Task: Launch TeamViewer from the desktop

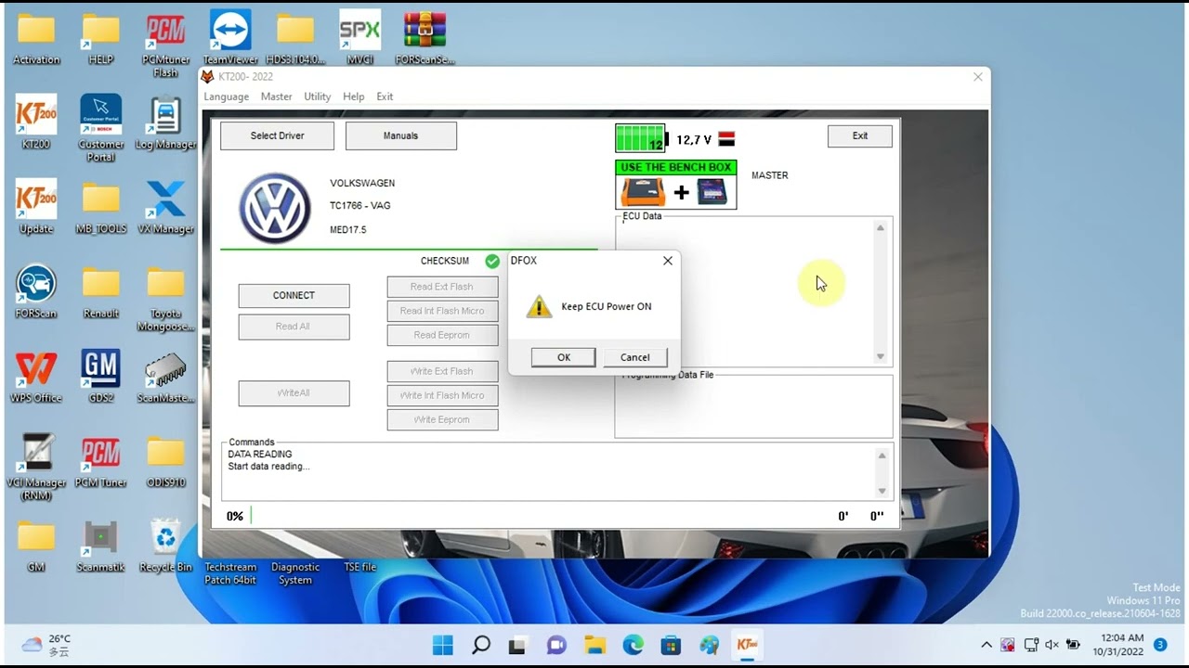Action: click(230, 39)
